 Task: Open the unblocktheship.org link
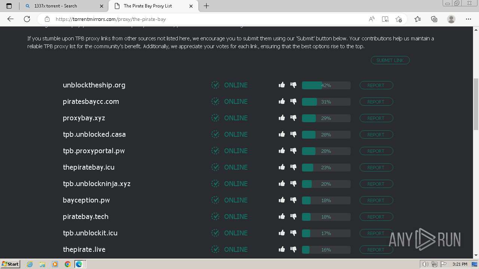pos(94,85)
